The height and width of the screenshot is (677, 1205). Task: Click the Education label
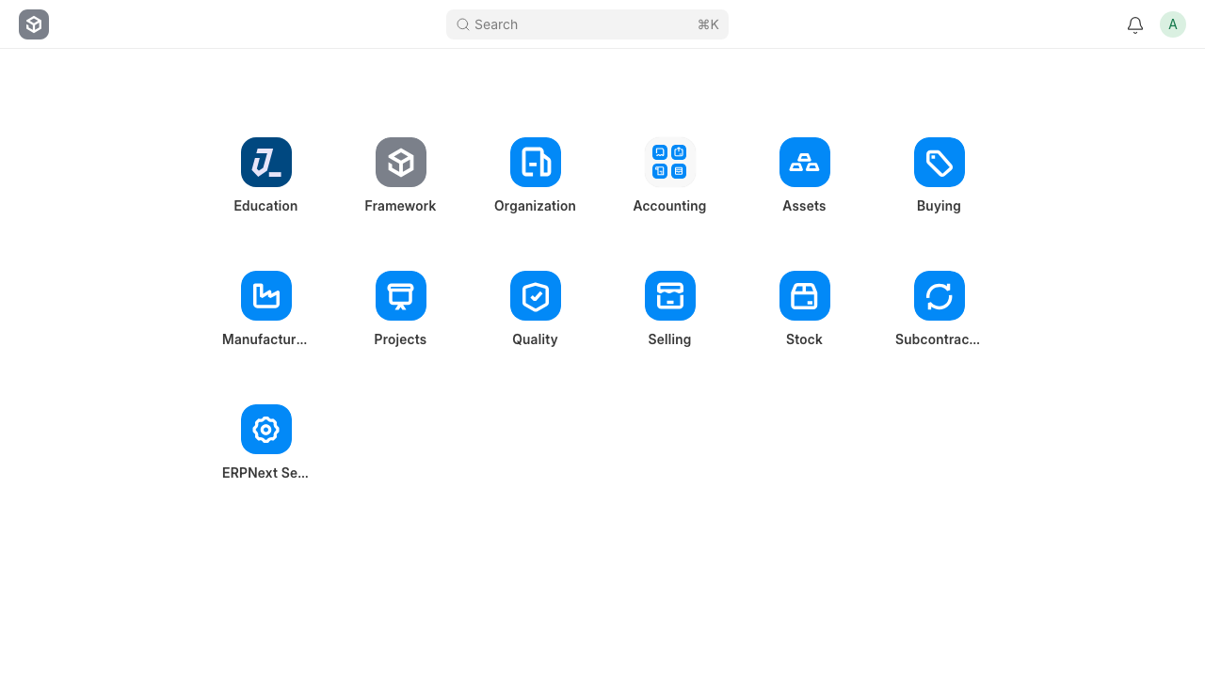[x=265, y=206]
